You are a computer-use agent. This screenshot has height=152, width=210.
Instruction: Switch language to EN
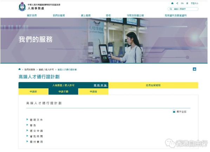click(x=182, y=4)
